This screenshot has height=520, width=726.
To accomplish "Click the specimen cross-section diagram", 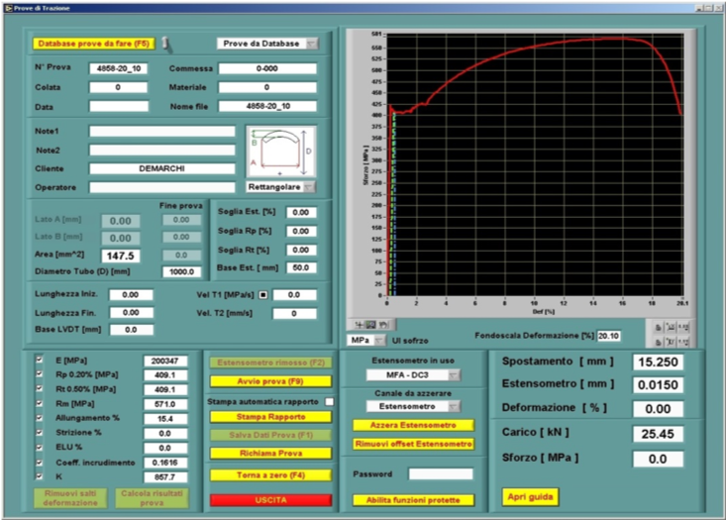I will click(280, 151).
